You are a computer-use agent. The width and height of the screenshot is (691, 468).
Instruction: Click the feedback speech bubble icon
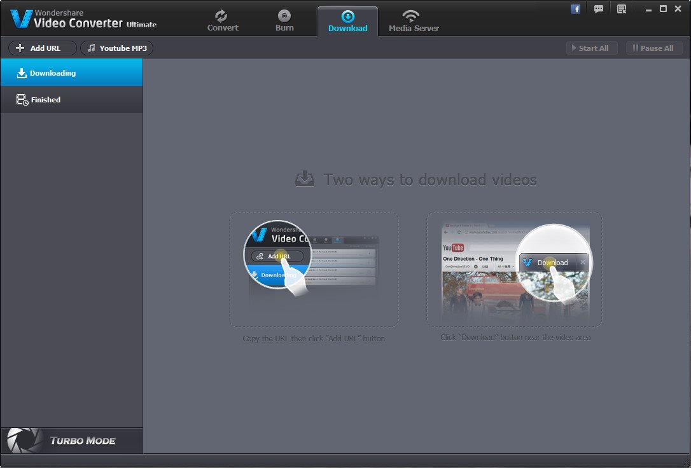[x=598, y=9]
